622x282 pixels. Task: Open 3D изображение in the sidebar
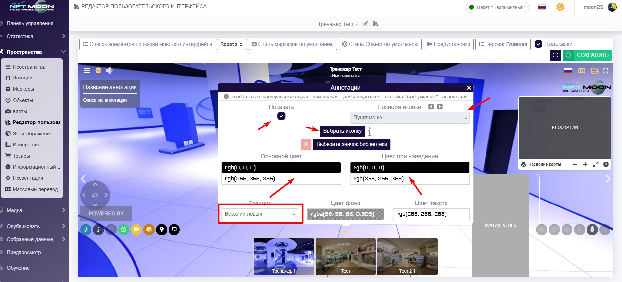pyautogui.click(x=32, y=134)
